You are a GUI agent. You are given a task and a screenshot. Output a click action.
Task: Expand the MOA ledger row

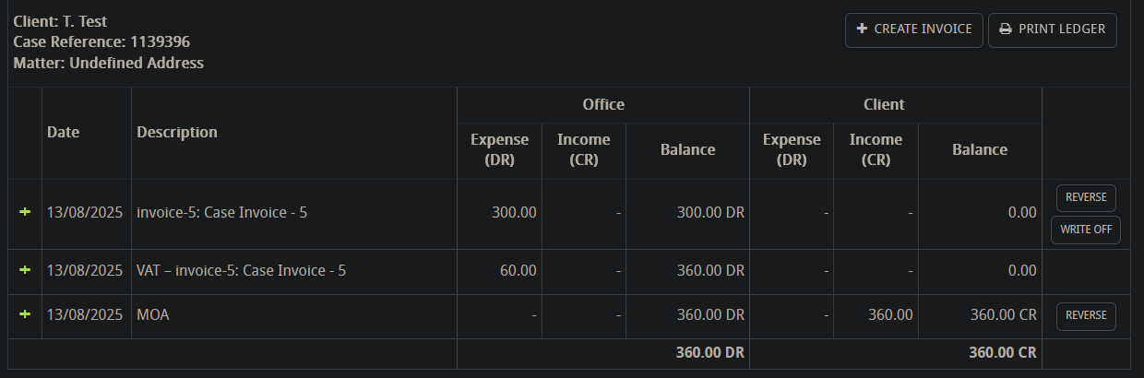point(25,314)
